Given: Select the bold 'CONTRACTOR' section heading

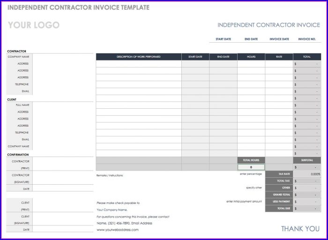Looking at the screenshot, I should tap(17, 51).
